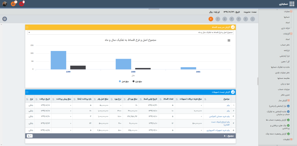The height and width of the screenshot is (146, 297).
Task: Collapse the عملیات tree node
Action: click(291, 11)
